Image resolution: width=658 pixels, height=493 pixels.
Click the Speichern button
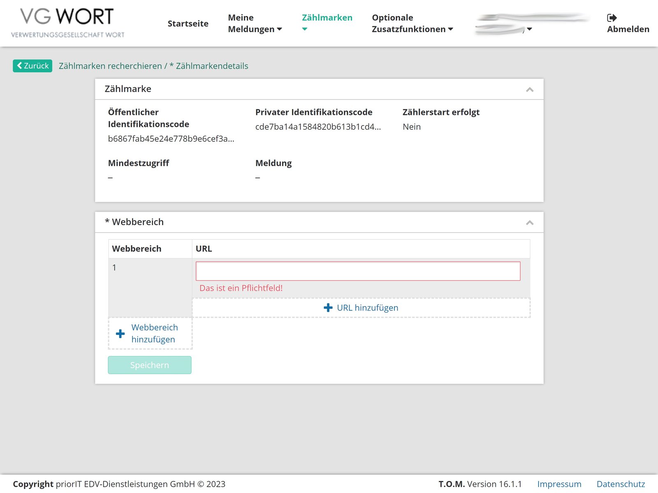coord(150,365)
